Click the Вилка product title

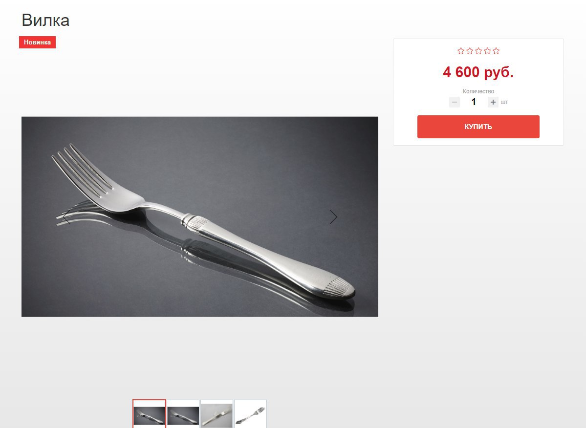click(45, 20)
